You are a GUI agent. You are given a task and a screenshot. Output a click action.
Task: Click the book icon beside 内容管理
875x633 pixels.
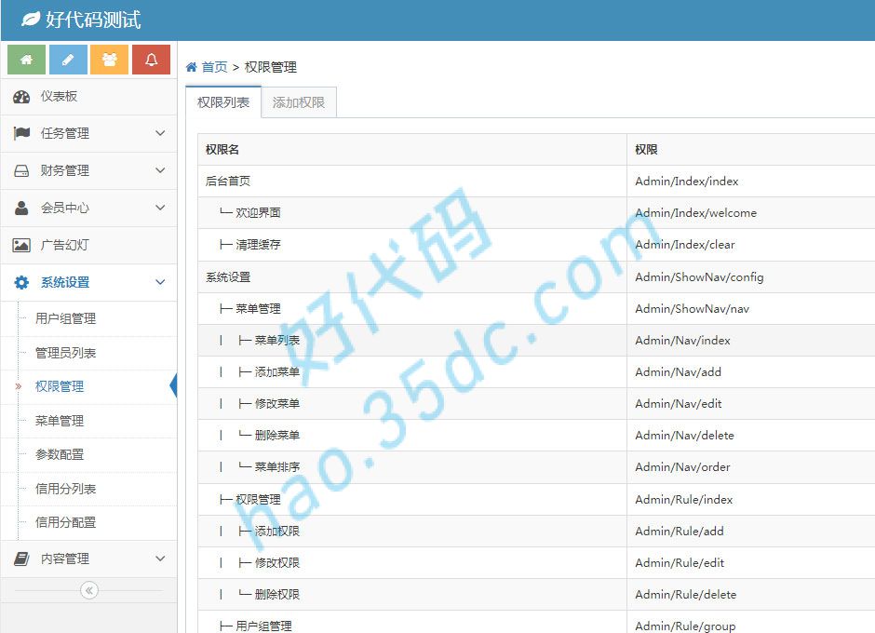21,559
